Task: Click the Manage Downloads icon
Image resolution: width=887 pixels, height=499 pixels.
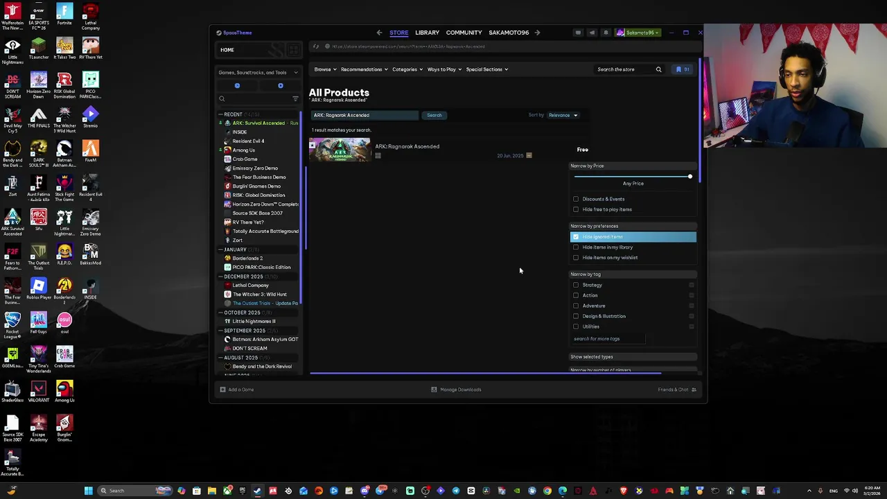Action: coord(434,389)
